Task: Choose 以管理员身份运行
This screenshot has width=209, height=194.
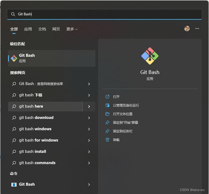Action: point(126,105)
